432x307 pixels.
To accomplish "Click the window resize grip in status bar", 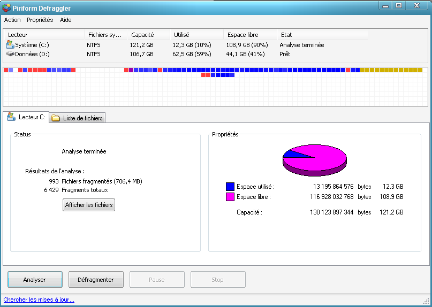I will (x=426, y=301).
